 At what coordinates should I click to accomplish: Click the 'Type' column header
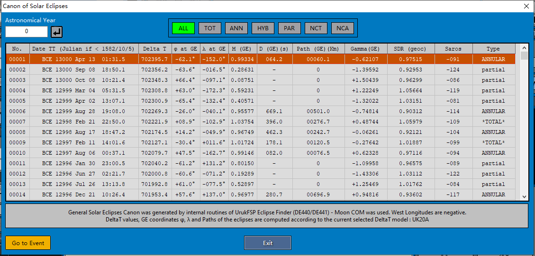(x=493, y=49)
